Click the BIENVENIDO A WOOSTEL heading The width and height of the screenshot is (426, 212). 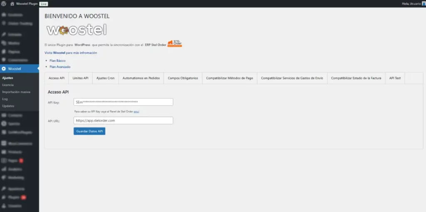pos(77,16)
